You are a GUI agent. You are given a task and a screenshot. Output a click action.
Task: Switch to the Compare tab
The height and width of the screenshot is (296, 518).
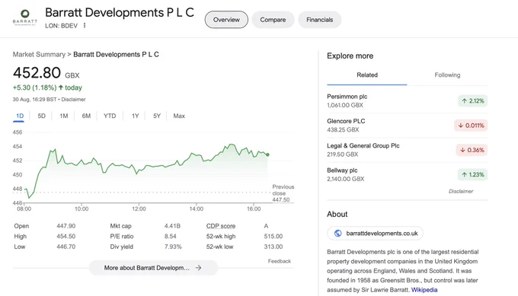click(273, 20)
